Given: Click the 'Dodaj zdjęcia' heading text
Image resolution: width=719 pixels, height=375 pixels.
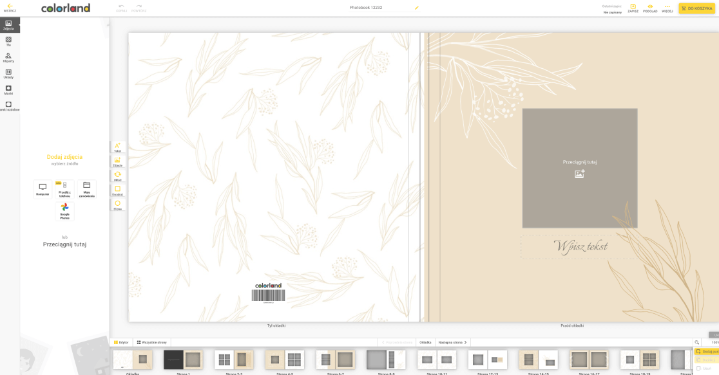Looking at the screenshot, I should (64, 157).
